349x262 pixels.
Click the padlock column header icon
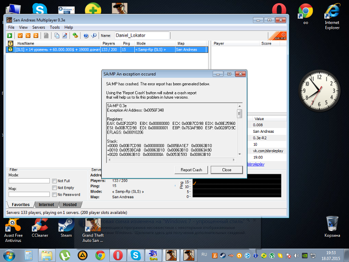pos(10,43)
